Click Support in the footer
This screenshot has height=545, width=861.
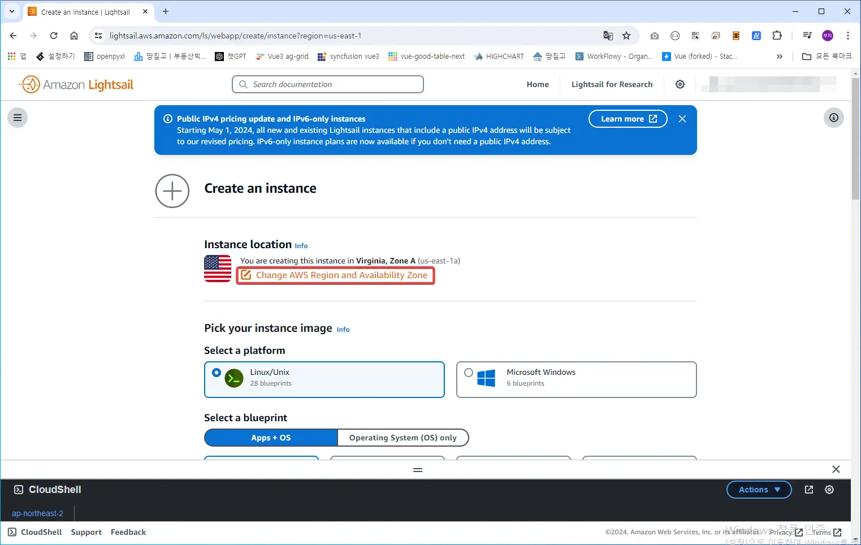86,532
